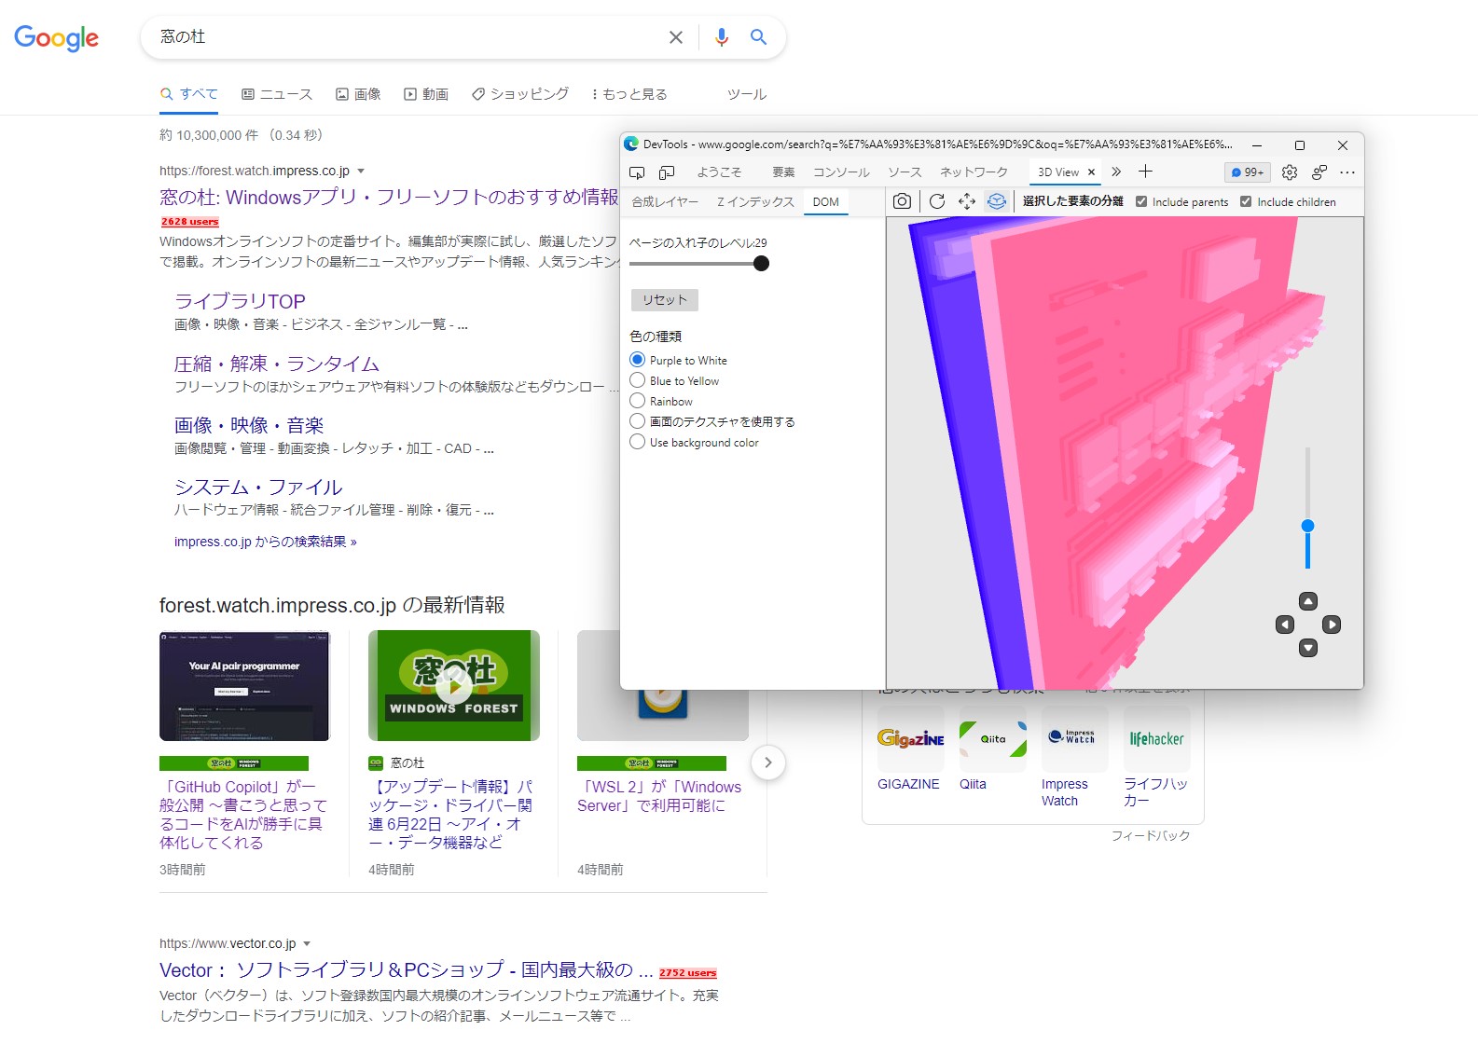Uncheck Include parents checkbox
The height and width of the screenshot is (1044, 1478).
coord(1141,201)
